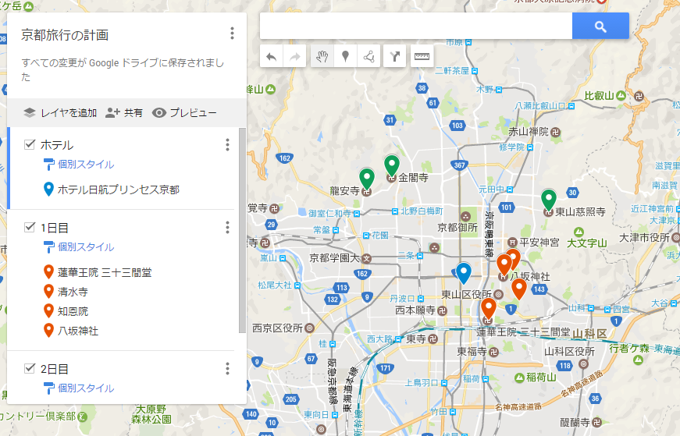The height and width of the screenshot is (436, 680).
Task: Click the 共有 share button
Action: tap(124, 112)
